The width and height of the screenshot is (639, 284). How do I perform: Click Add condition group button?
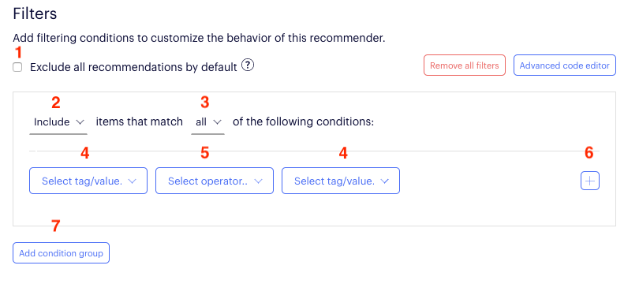[x=61, y=253]
